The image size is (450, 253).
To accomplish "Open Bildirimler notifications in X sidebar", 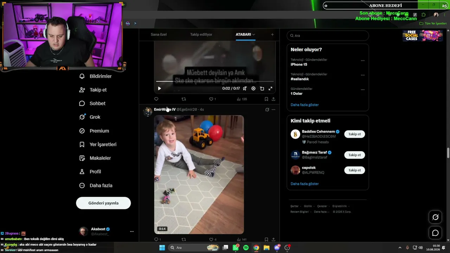I will 95,76.
